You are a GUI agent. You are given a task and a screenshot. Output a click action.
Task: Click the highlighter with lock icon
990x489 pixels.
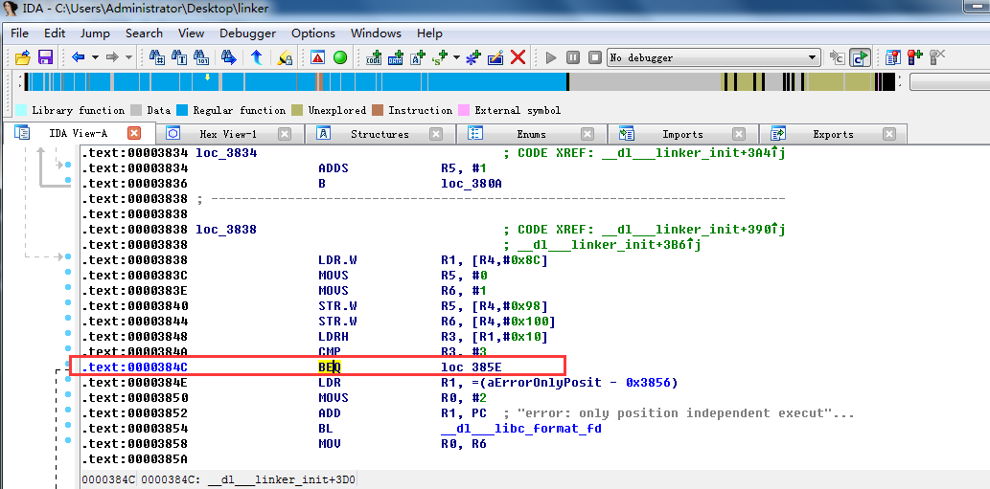(285, 58)
